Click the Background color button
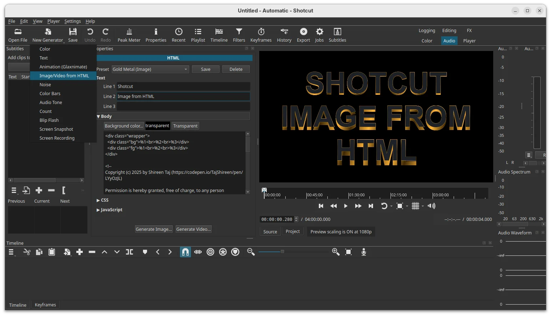Image resolution: width=551 pixels, height=316 pixels. (x=124, y=126)
